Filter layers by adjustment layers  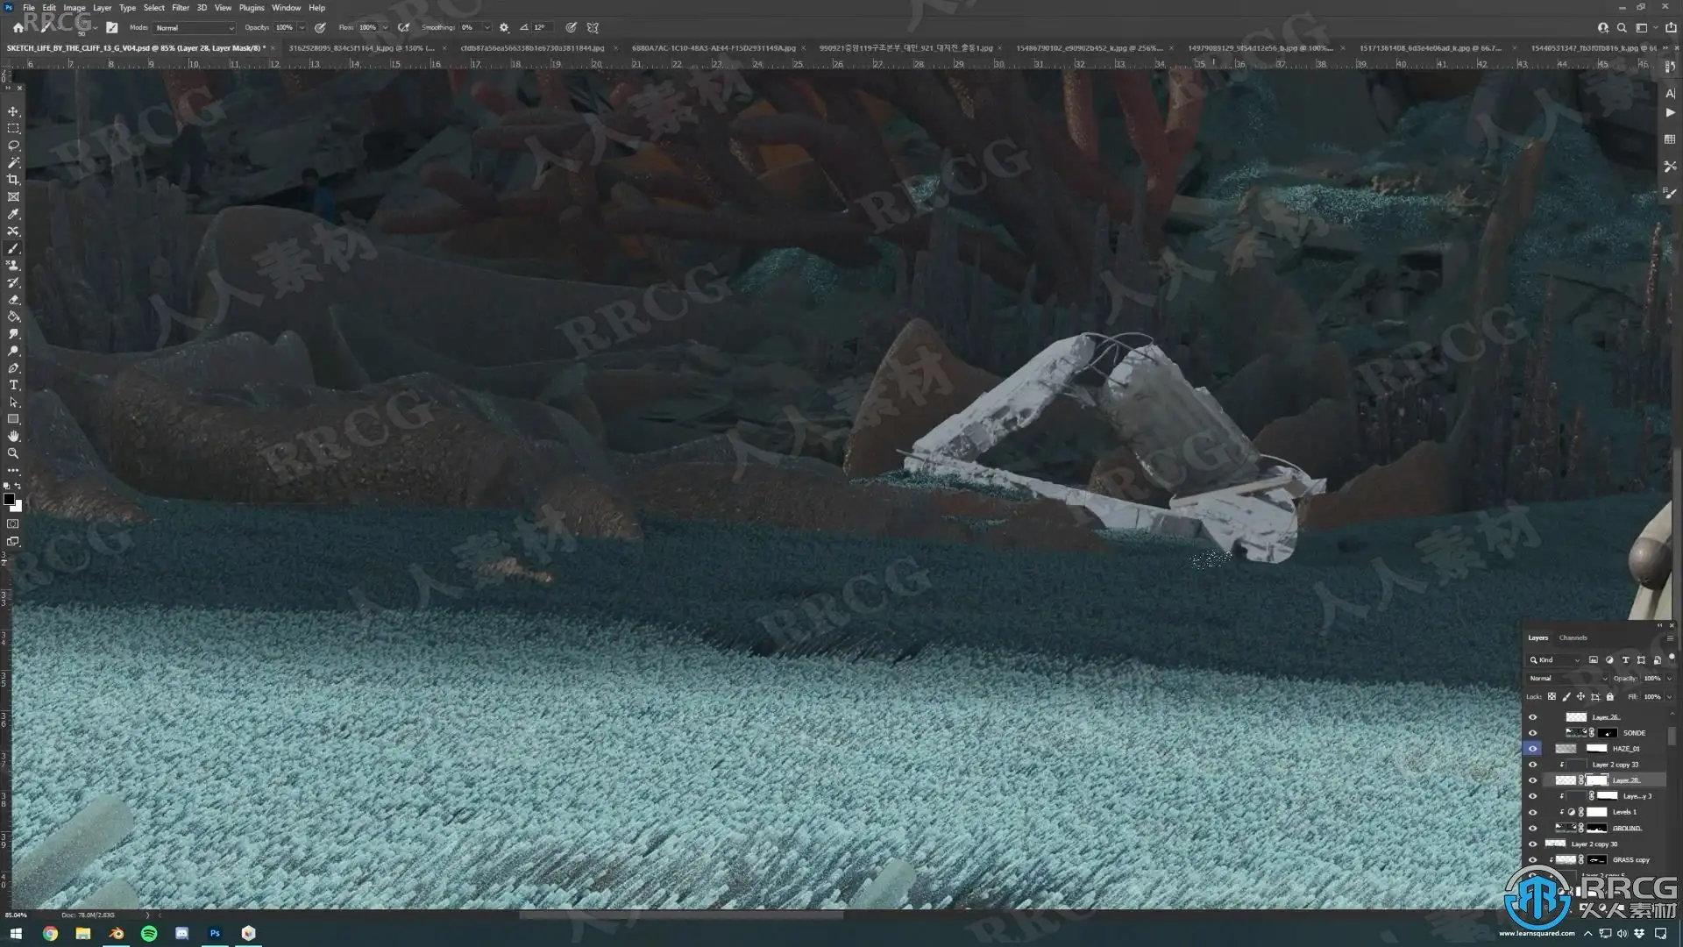1609,660
